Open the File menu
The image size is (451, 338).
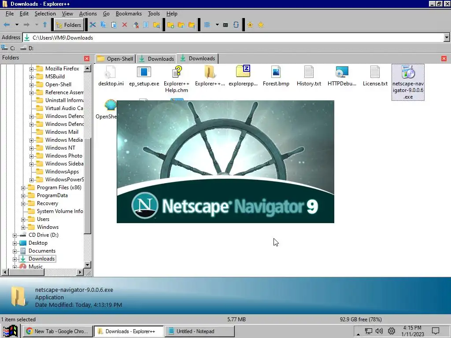10,14
